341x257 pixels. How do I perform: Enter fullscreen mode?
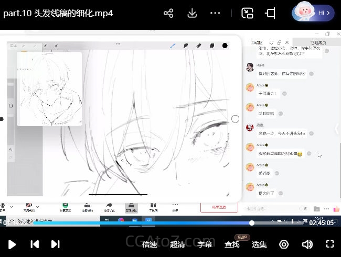tap(330, 244)
